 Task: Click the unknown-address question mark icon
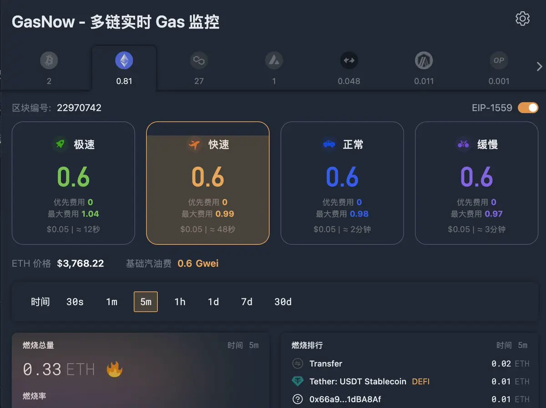(298, 399)
